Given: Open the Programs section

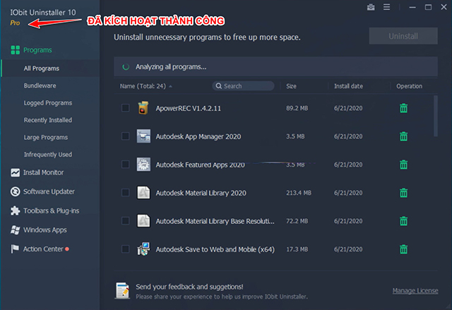Looking at the screenshot, I should tap(37, 50).
